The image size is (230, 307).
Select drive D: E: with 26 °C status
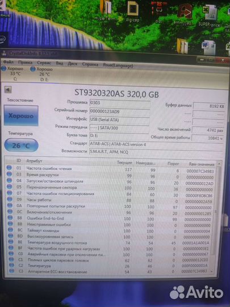point(42,74)
